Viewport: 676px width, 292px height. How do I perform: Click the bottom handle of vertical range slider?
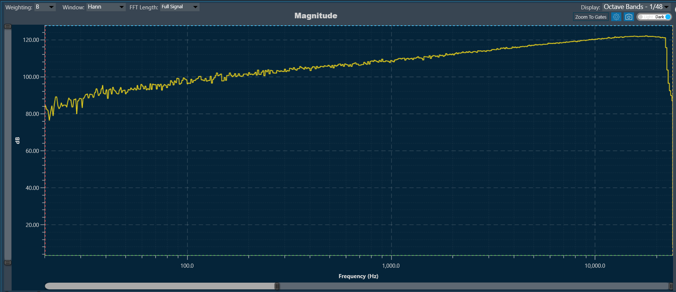(7, 263)
